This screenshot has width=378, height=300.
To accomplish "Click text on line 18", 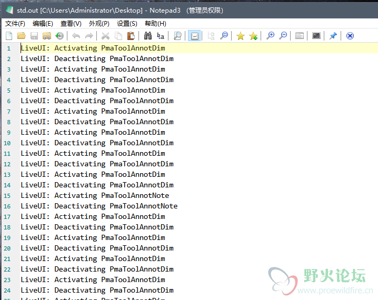I will 97,227.
